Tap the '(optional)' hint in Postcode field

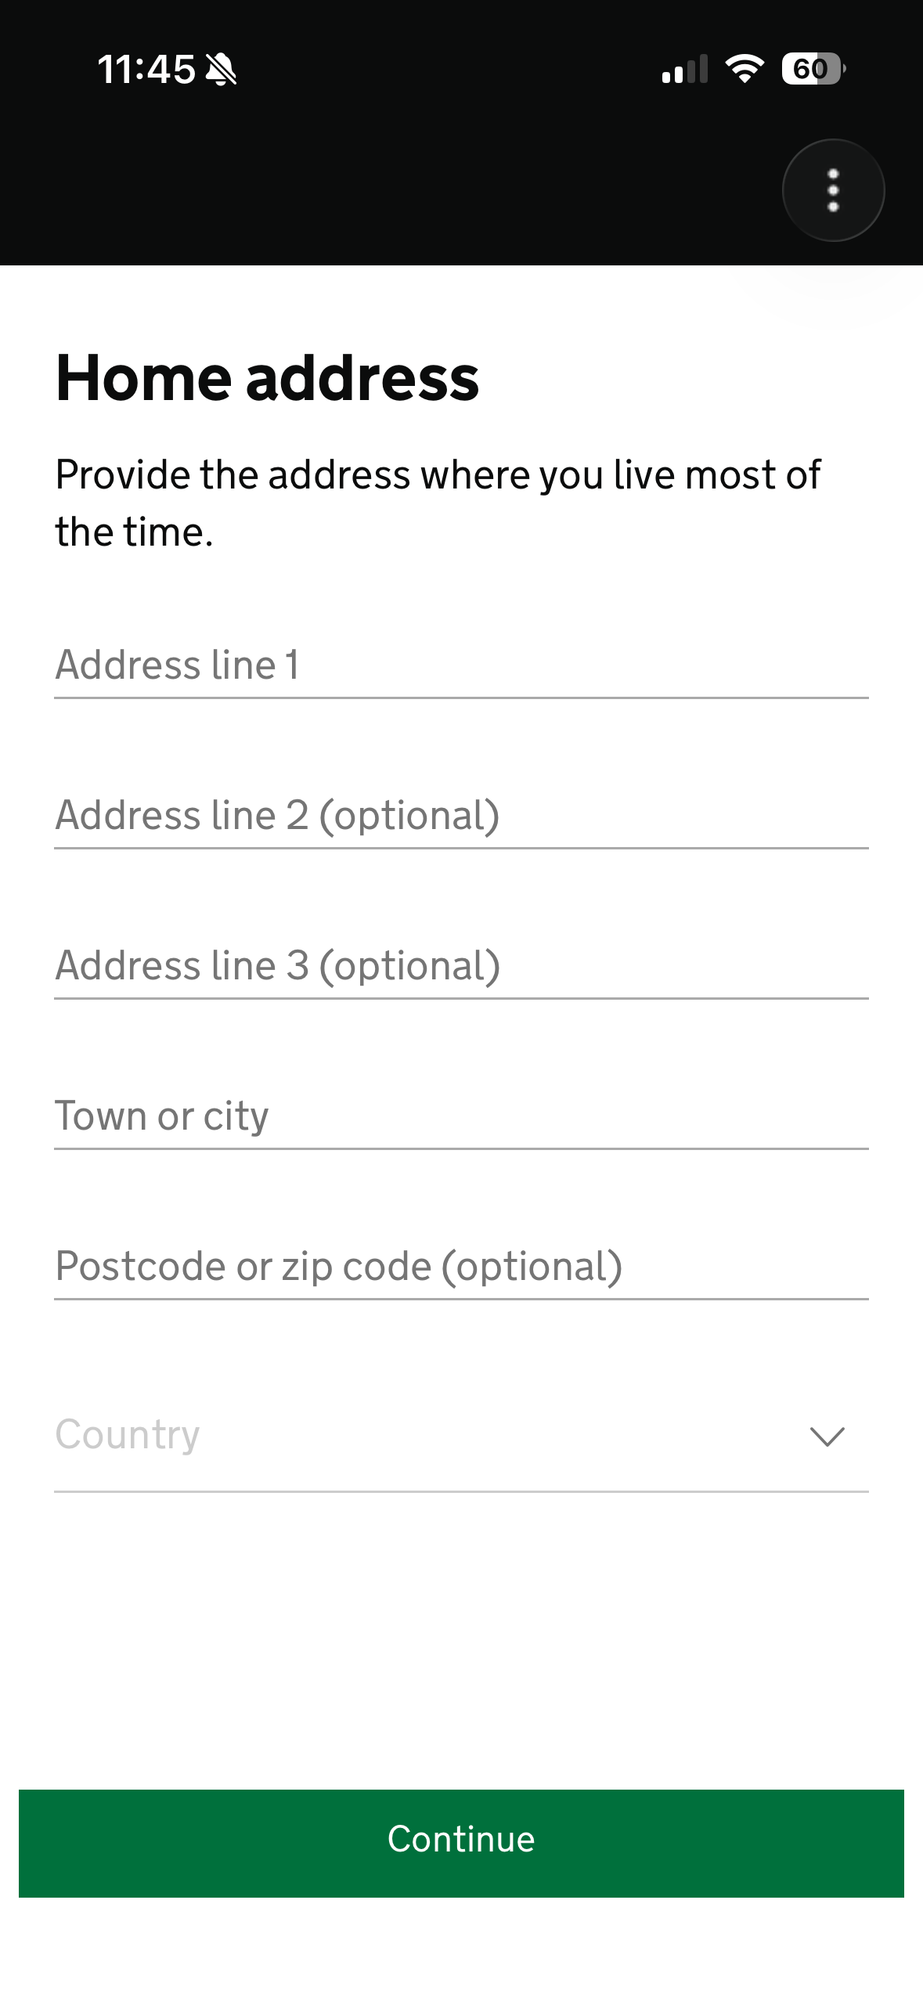(532, 1267)
